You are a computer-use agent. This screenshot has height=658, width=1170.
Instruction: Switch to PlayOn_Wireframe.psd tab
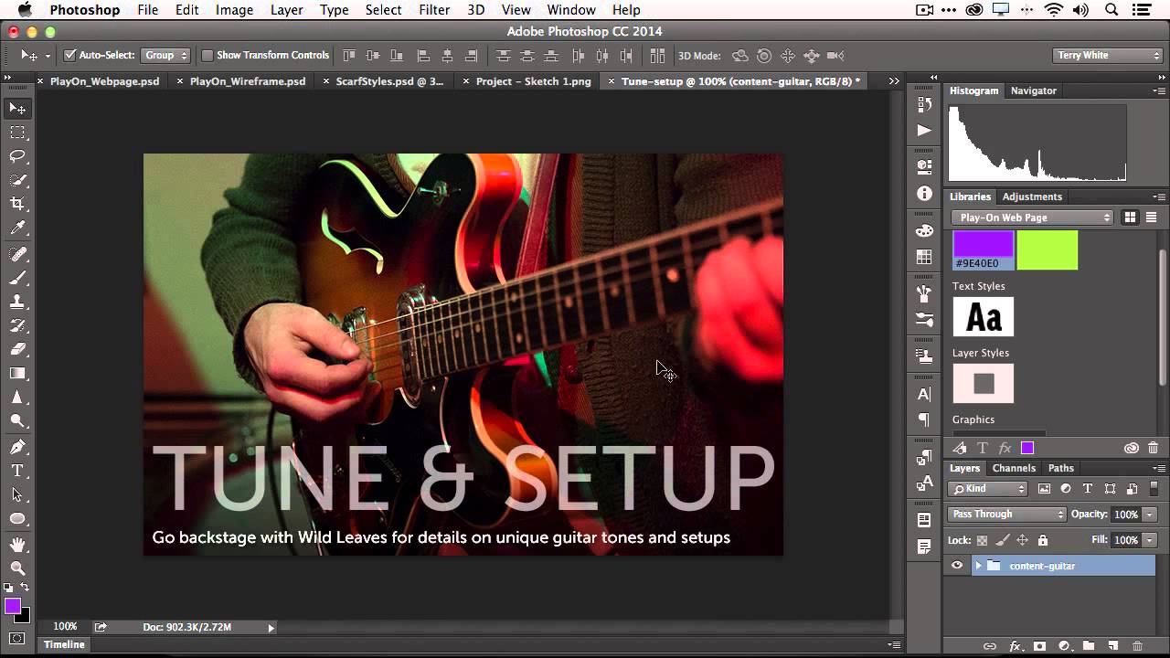pyautogui.click(x=248, y=81)
